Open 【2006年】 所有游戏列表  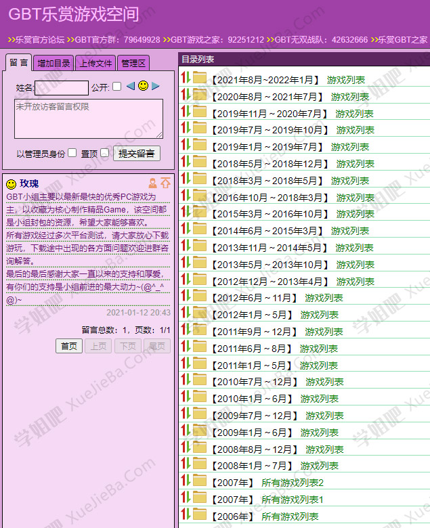point(265,516)
